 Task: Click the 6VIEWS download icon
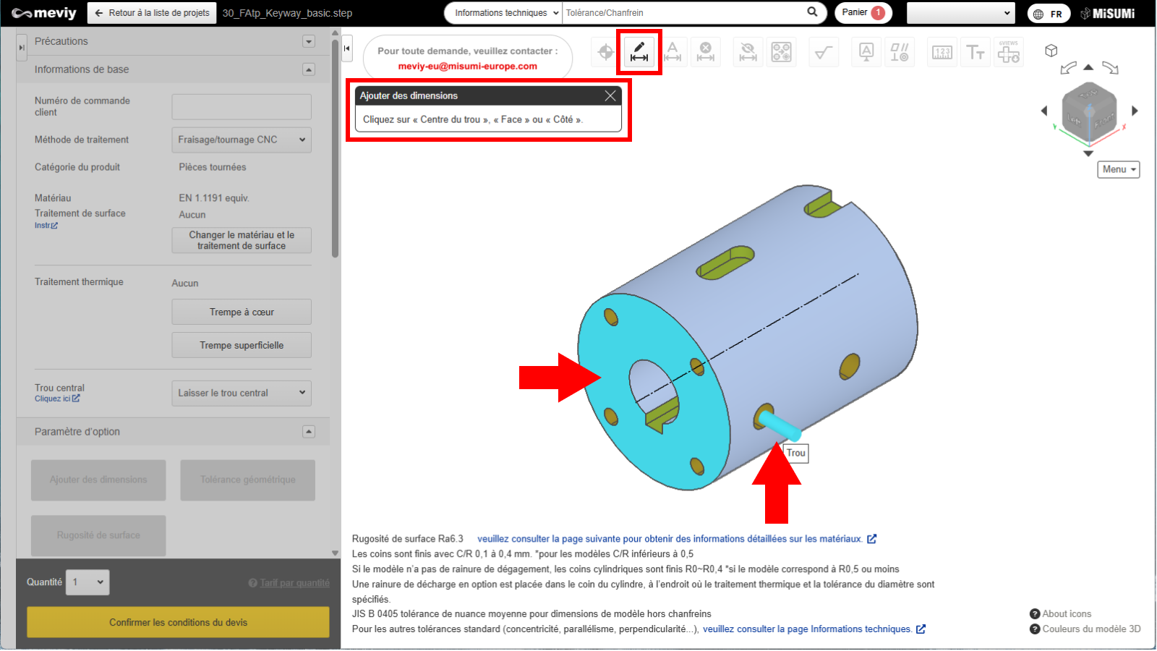(x=1009, y=52)
